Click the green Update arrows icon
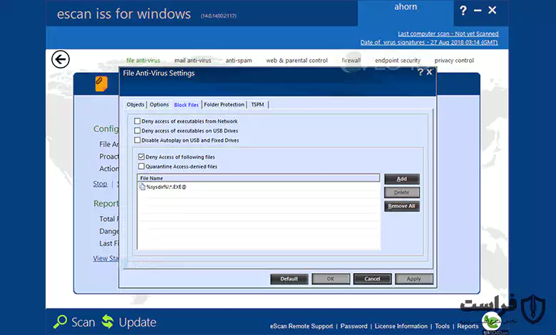This screenshot has width=556, height=335. point(108,321)
